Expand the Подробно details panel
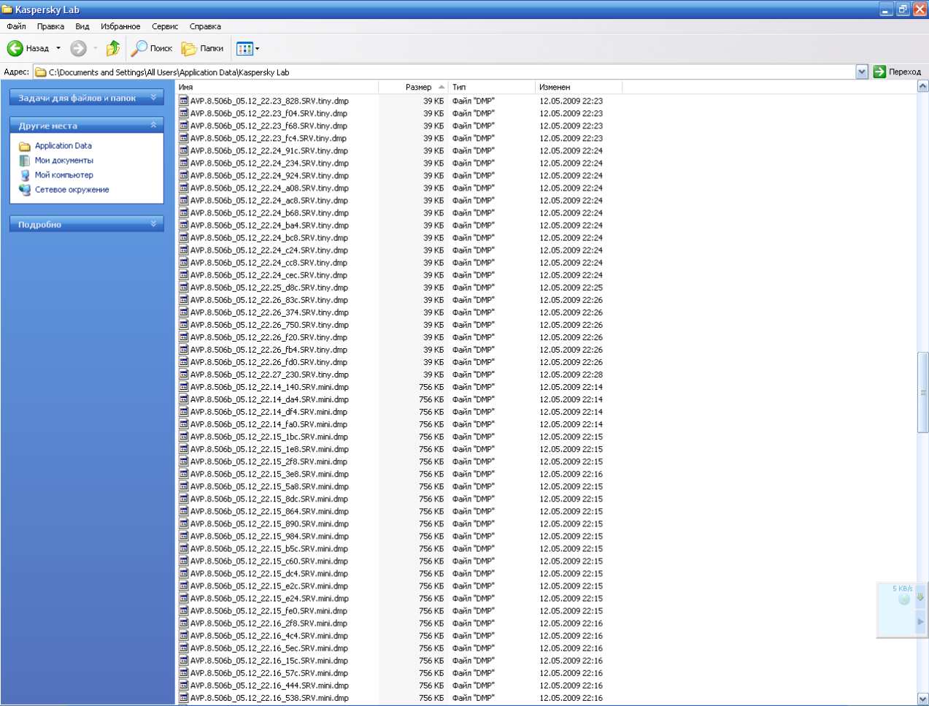The image size is (929, 706). click(x=153, y=224)
